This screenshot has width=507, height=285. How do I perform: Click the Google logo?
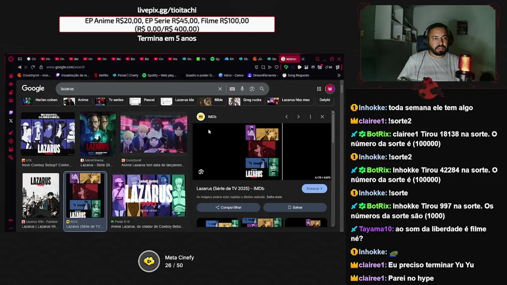[x=33, y=89]
